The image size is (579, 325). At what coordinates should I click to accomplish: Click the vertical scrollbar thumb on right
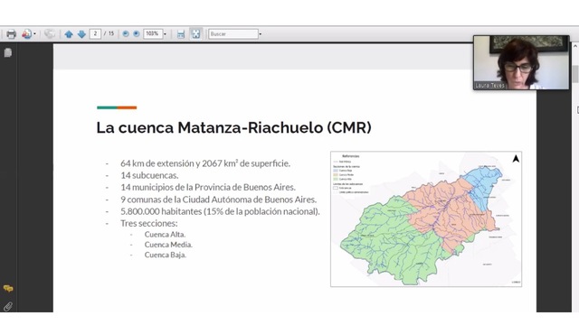pos(575,74)
